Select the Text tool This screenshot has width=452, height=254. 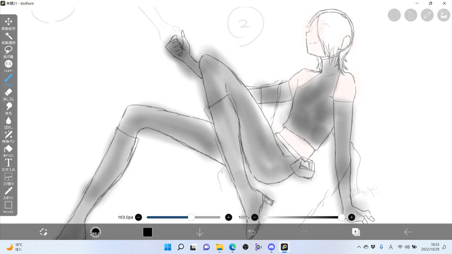click(8, 165)
